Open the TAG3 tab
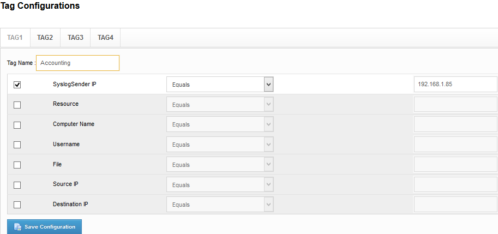The width and height of the screenshot is (498, 234). (75, 38)
